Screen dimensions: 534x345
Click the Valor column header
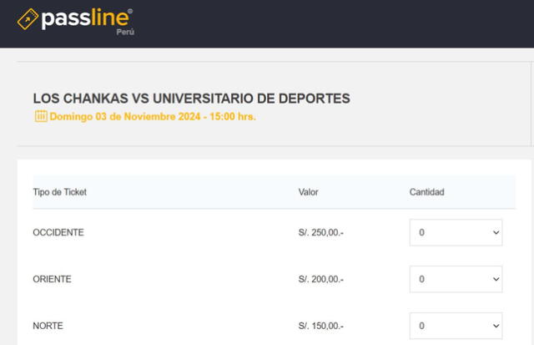coord(308,192)
